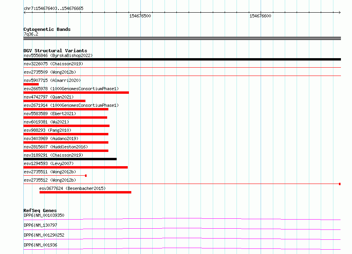Open variant nsv5907715 (Almarri2020)
352x254 pixels.
[52, 80]
